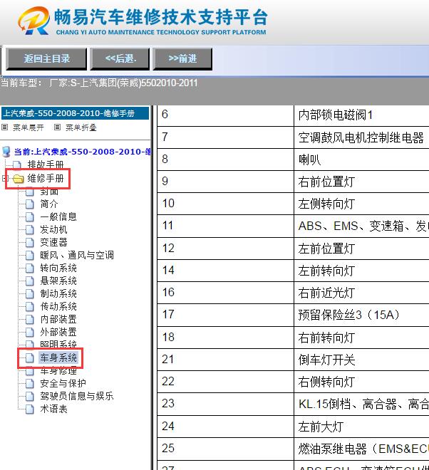Open the 发动机 section
This screenshot has height=470, width=429.
(x=53, y=229)
